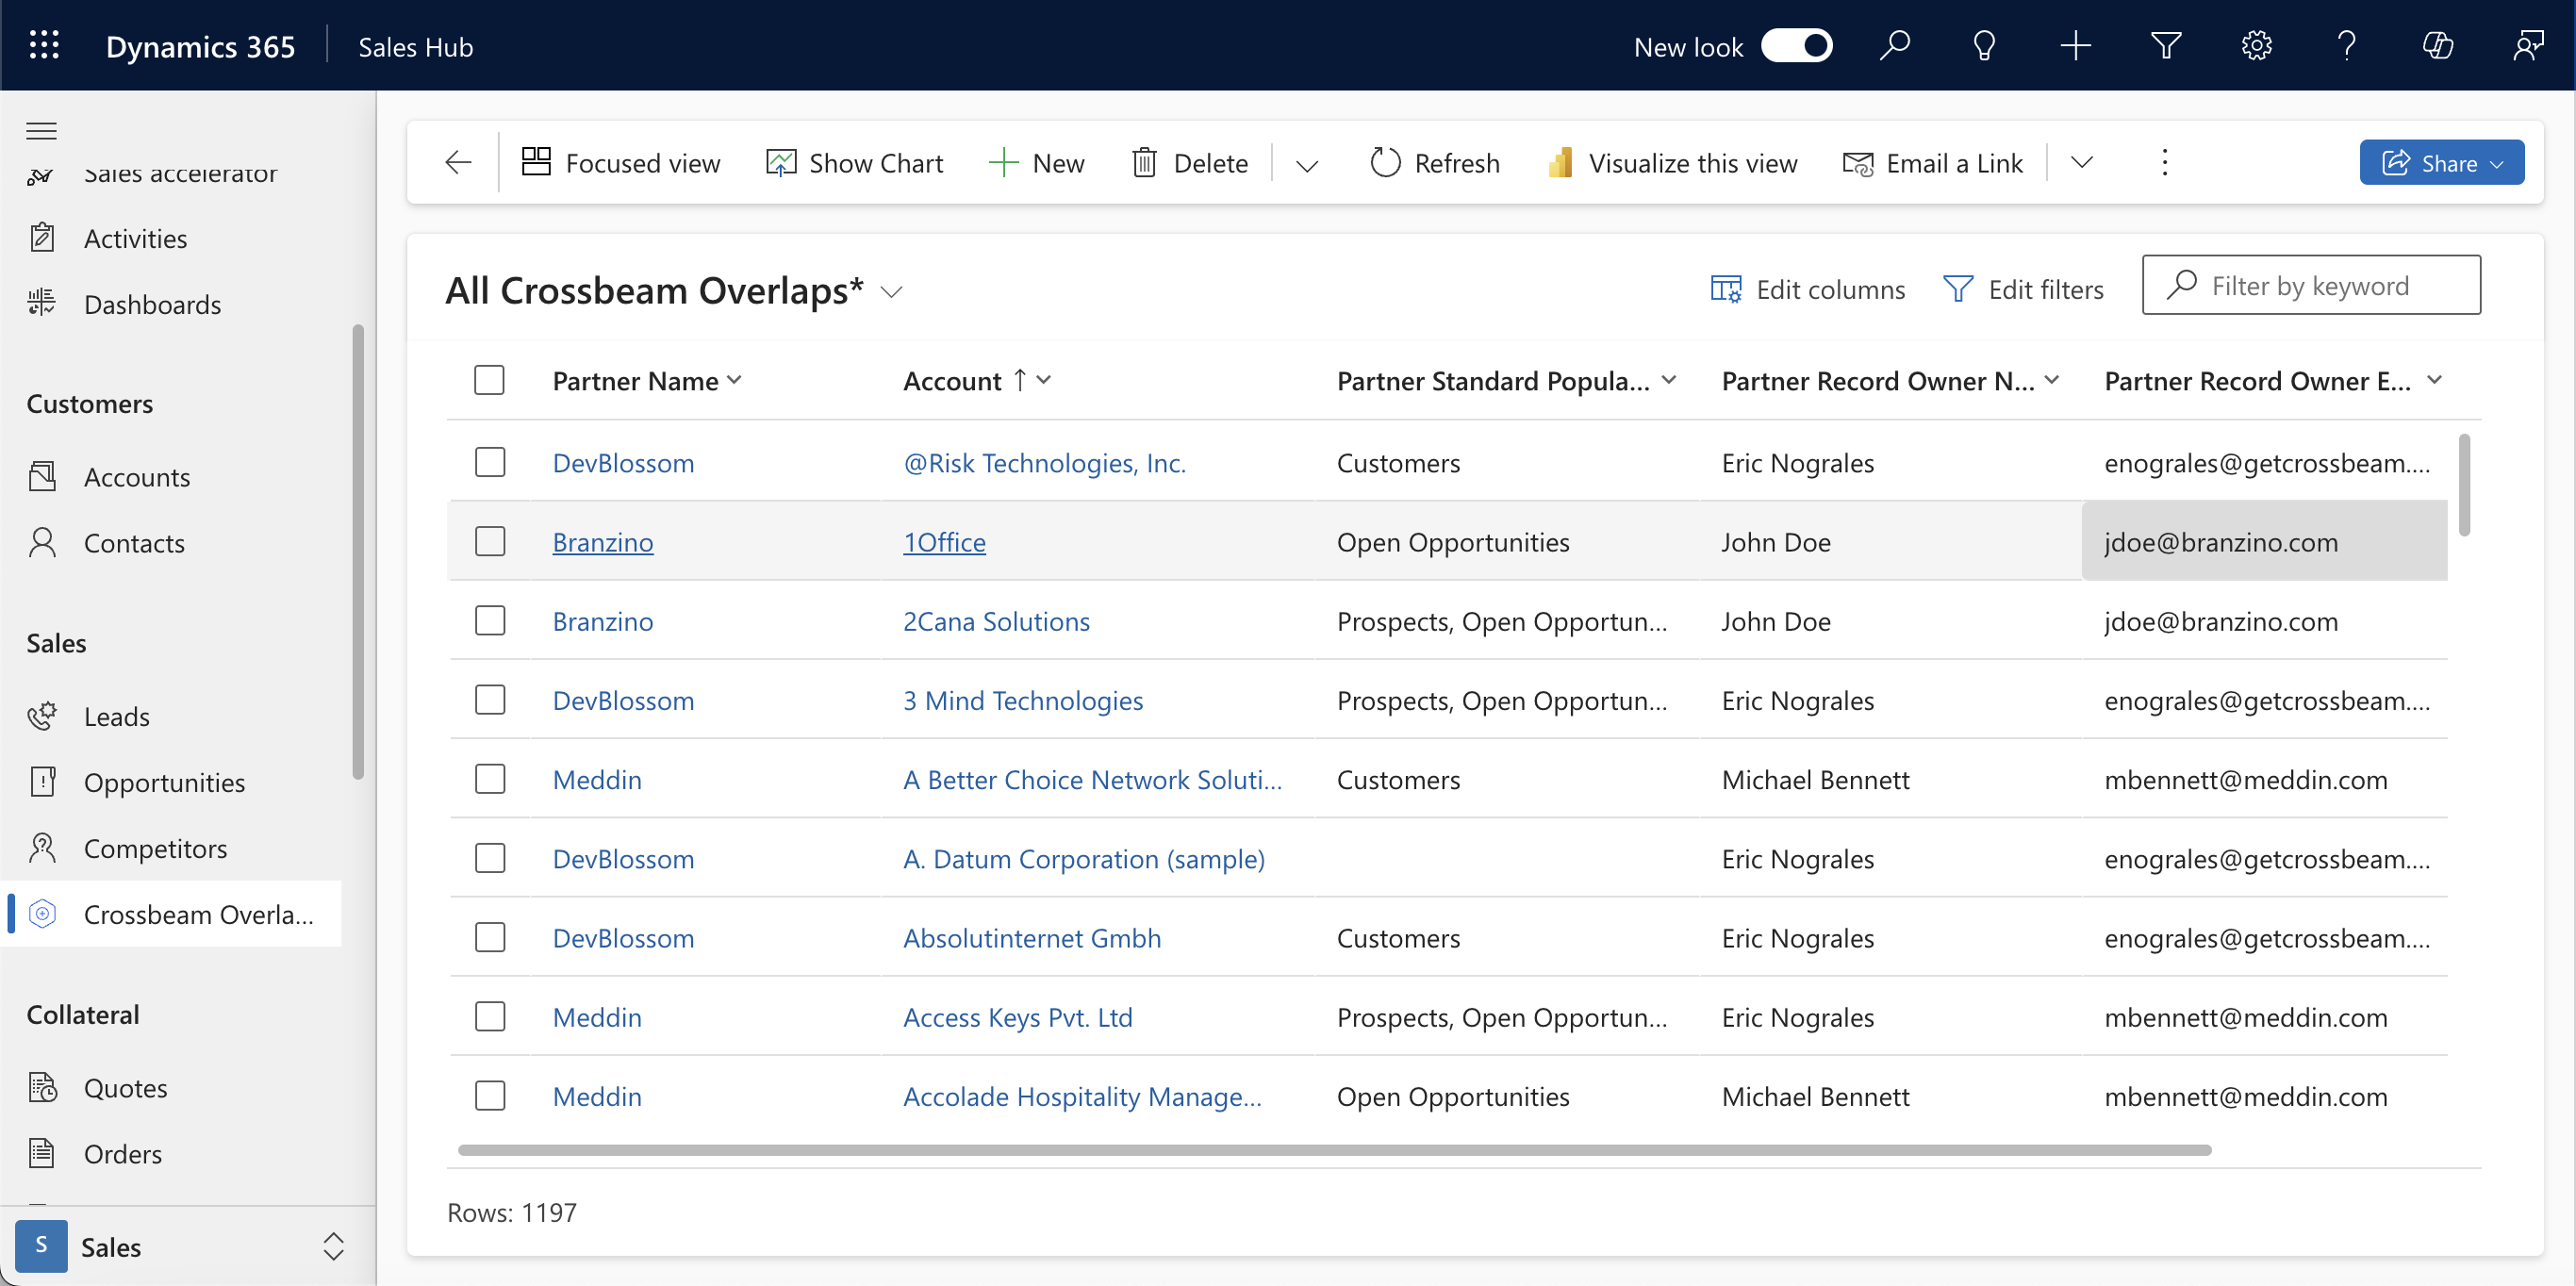The width and height of the screenshot is (2576, 1286).
Task: Collapse the sidebar hamburger menu
Action: pos(41,130)
